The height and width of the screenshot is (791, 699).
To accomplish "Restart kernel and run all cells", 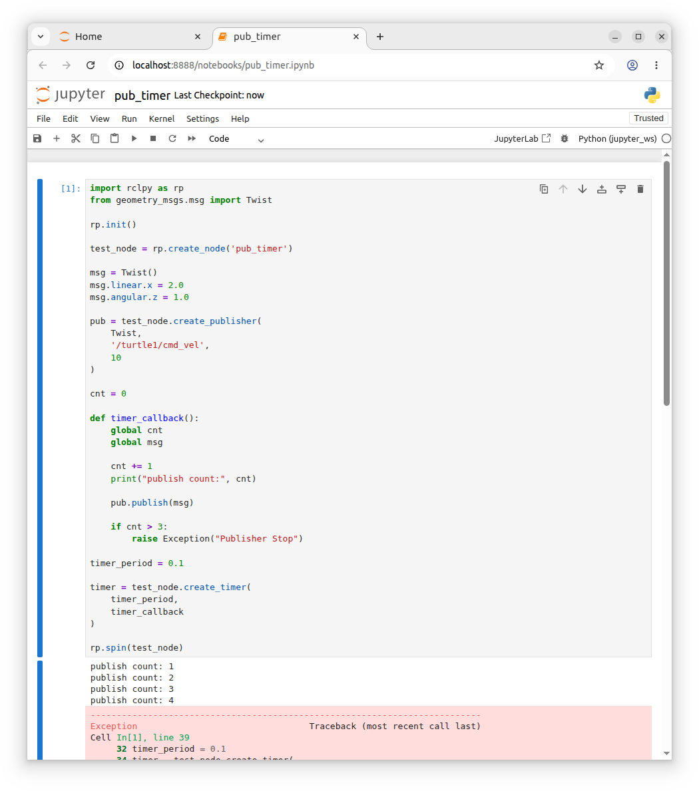I will coord(192,138).
